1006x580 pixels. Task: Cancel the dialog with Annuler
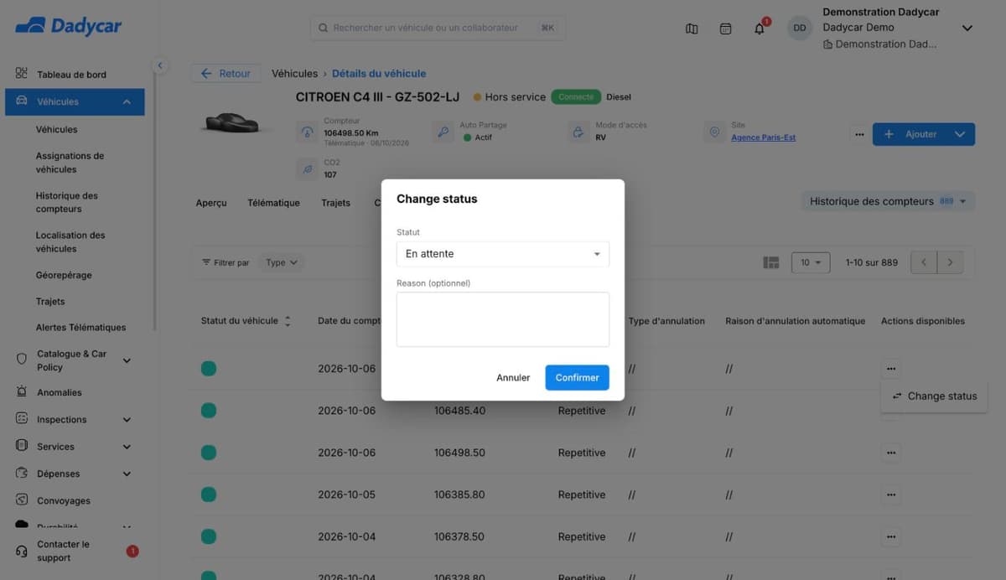[x=513, y=377]
